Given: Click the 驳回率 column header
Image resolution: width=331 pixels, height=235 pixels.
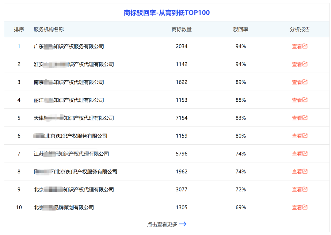Looking at the screenshot, I should (241, 29).
